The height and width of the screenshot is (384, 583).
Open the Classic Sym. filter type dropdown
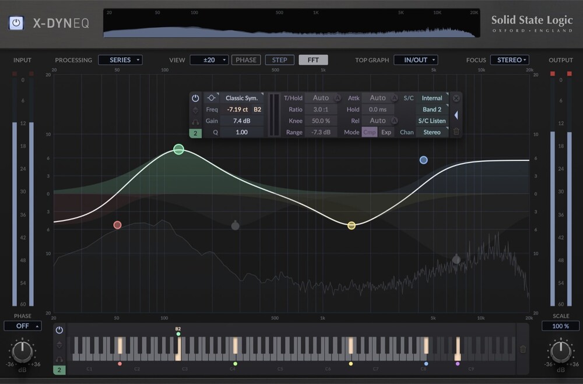[x=242, y=97]
